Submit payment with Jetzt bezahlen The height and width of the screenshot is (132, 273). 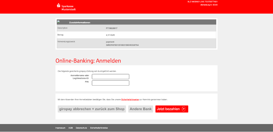(172, 109)
